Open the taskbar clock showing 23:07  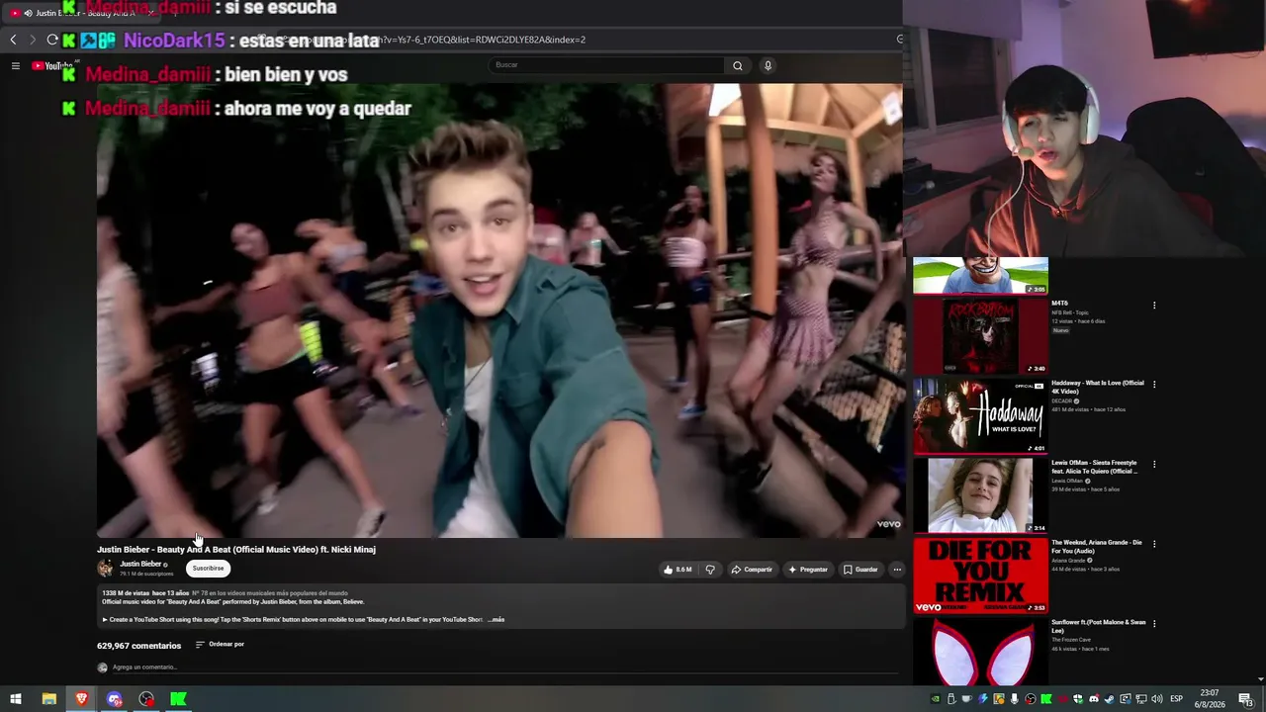(1209, 699)
